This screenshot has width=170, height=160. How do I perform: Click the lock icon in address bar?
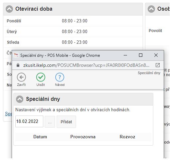pos(18,65)
